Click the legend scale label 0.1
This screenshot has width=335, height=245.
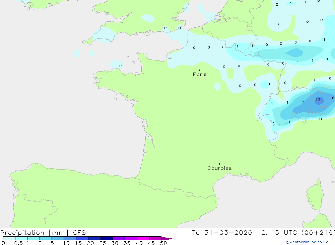click(x=6, y=243)
